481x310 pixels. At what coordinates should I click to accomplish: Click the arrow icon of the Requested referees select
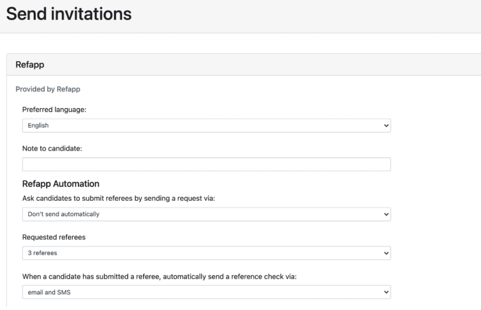(386, 253)
